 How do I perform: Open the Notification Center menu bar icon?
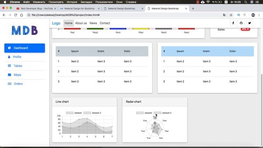(x=258, y=2)
